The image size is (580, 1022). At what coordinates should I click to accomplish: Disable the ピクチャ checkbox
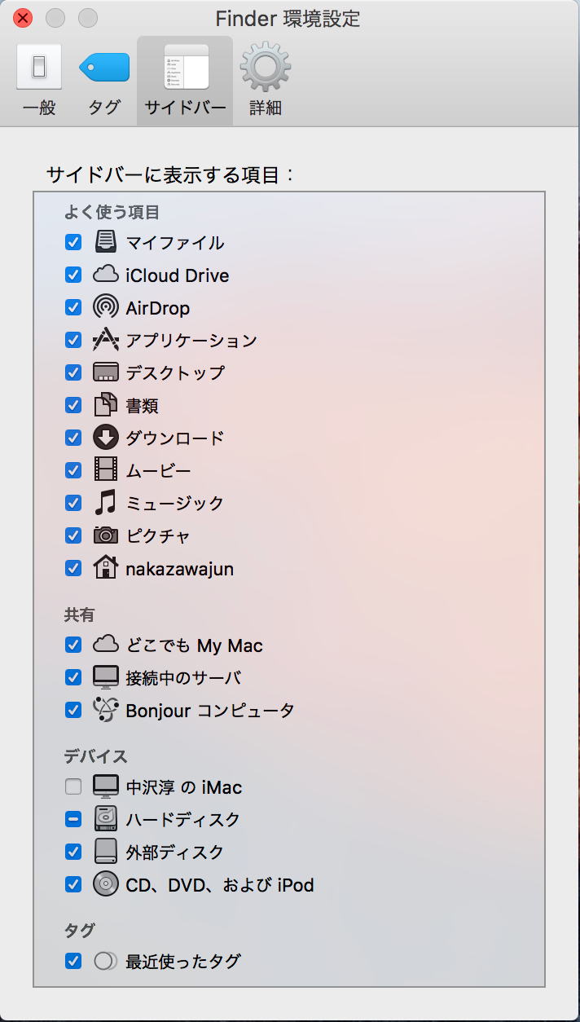pos(73,535)
